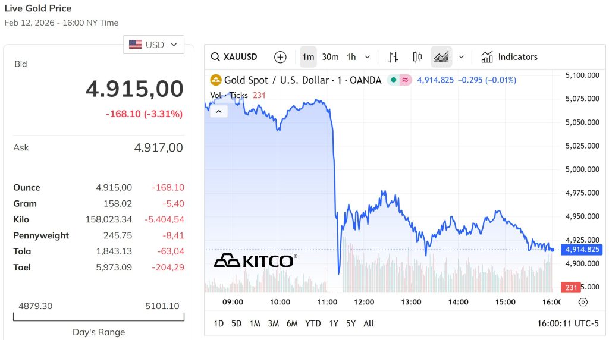The image size is (609, 340).
Task: Select the 5D date range
Action: (x=236, y=323)
